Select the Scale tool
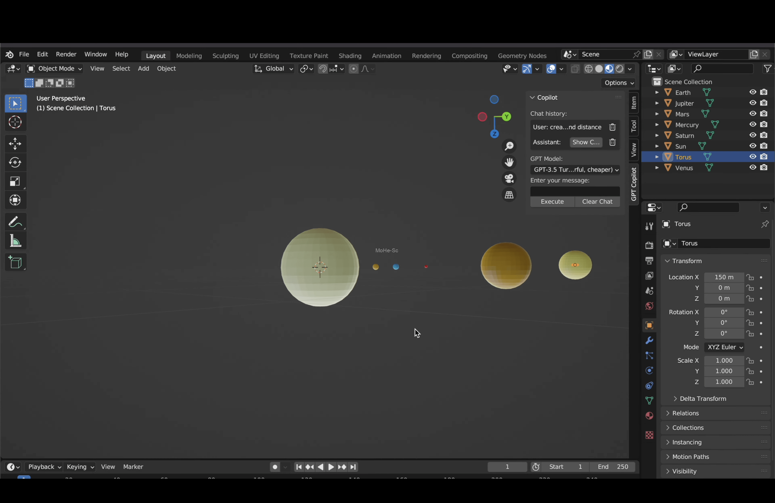Screen dimensions: 775x503 coord(15,181)
